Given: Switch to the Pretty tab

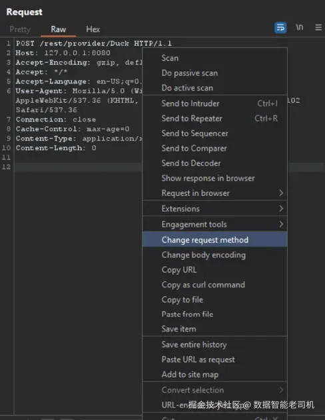Looking at the screenshot, I should (x=20, y=29).
